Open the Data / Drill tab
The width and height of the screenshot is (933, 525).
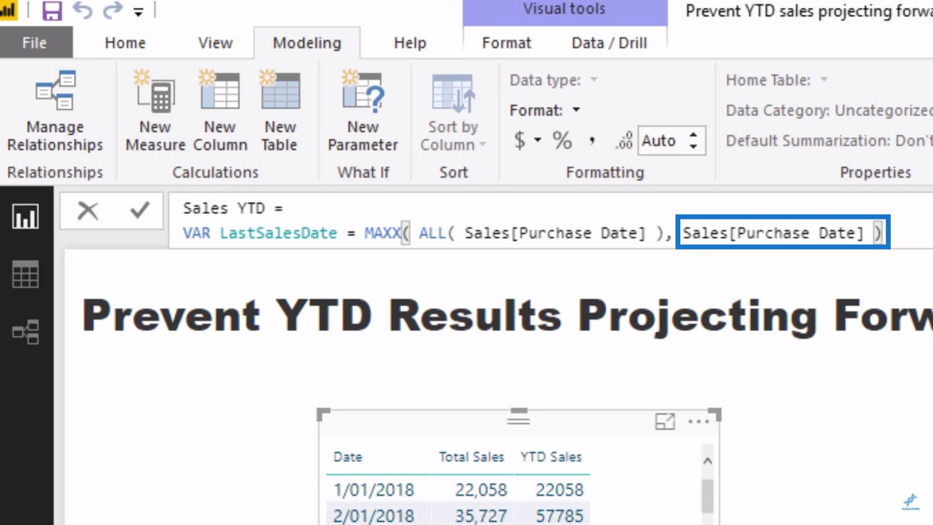609,43
